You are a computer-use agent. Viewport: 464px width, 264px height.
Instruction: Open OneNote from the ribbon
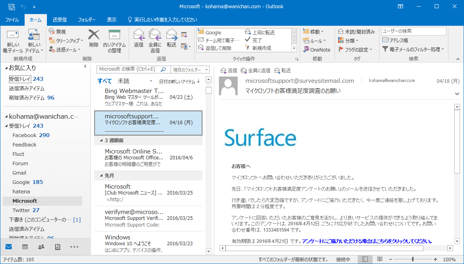click(x=317, y=50)
